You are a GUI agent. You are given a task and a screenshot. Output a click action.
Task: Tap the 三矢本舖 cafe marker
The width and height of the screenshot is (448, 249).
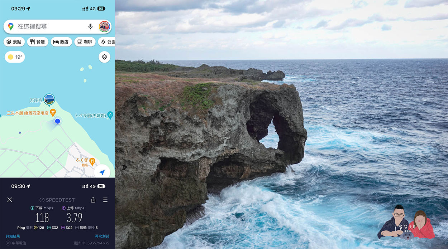[53, 113]
